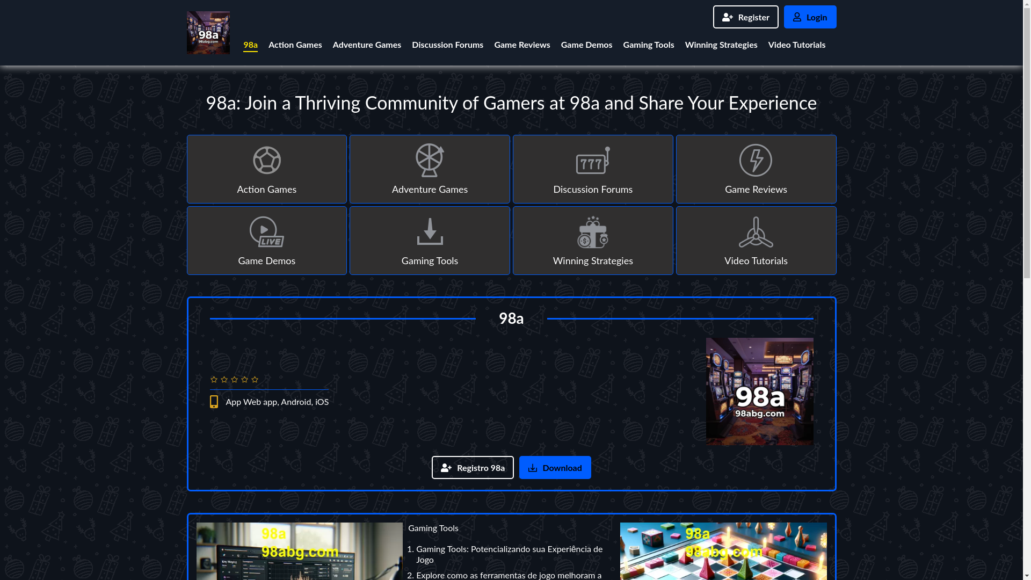Viewport: 1031px width, 580px height.
Task: Open the gift box Winning Strategies icon
Action: coord(593,232)
